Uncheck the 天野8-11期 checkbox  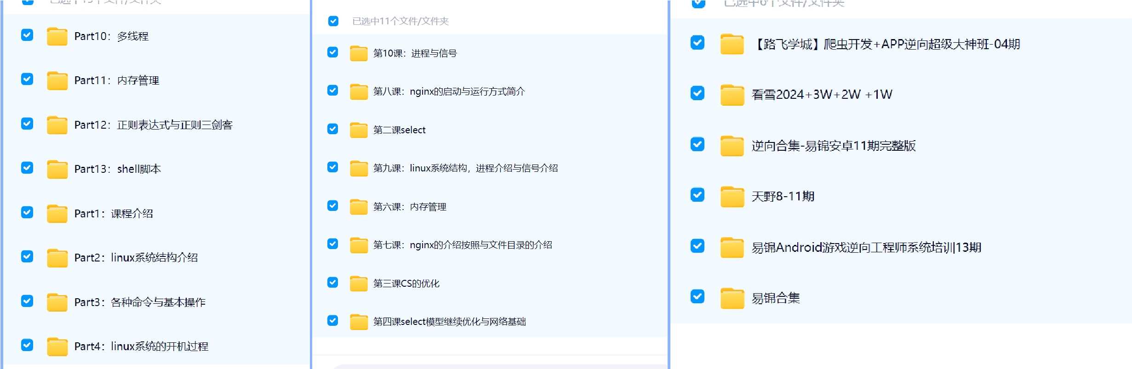tap(697, 195)
